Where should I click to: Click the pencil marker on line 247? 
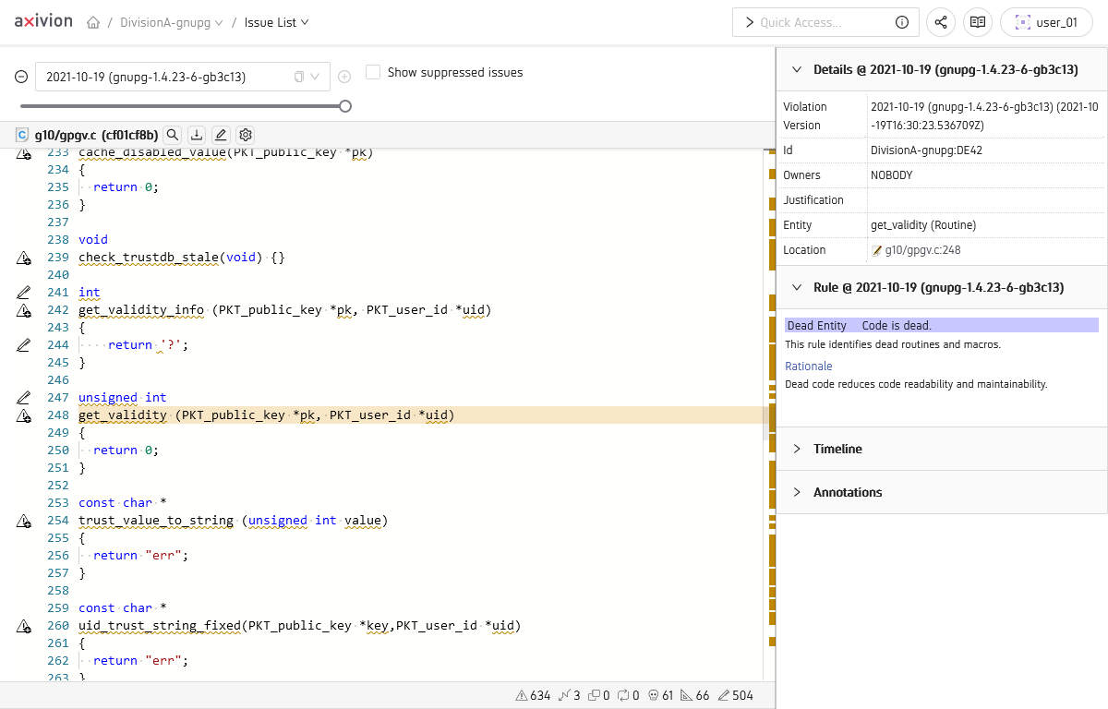(25, 398)
